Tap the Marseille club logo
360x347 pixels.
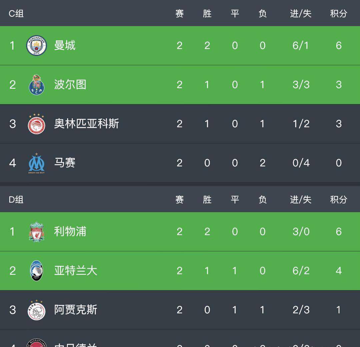click(x=37, y=163)
